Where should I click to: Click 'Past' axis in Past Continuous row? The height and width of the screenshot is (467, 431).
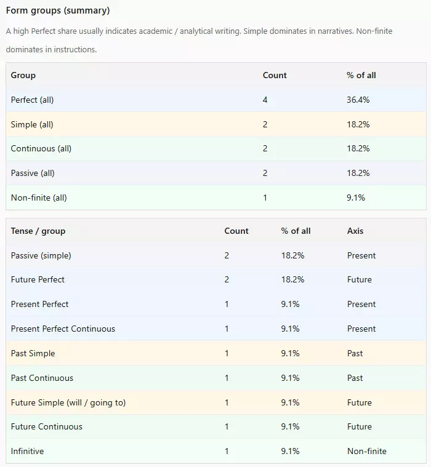355,378
